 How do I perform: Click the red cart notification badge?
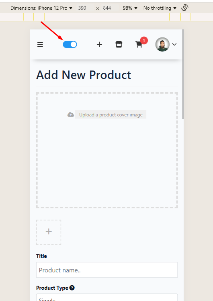pyautogui.click(x=144, y=41)
